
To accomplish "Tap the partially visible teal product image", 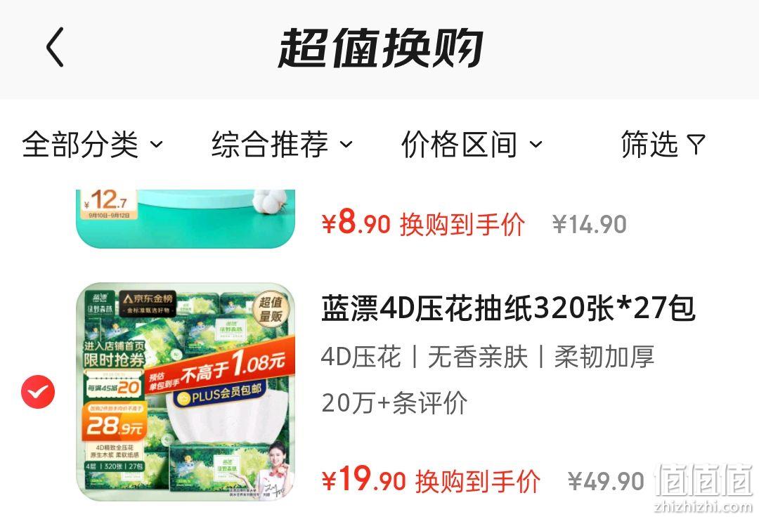I will (x=186, y=218).
